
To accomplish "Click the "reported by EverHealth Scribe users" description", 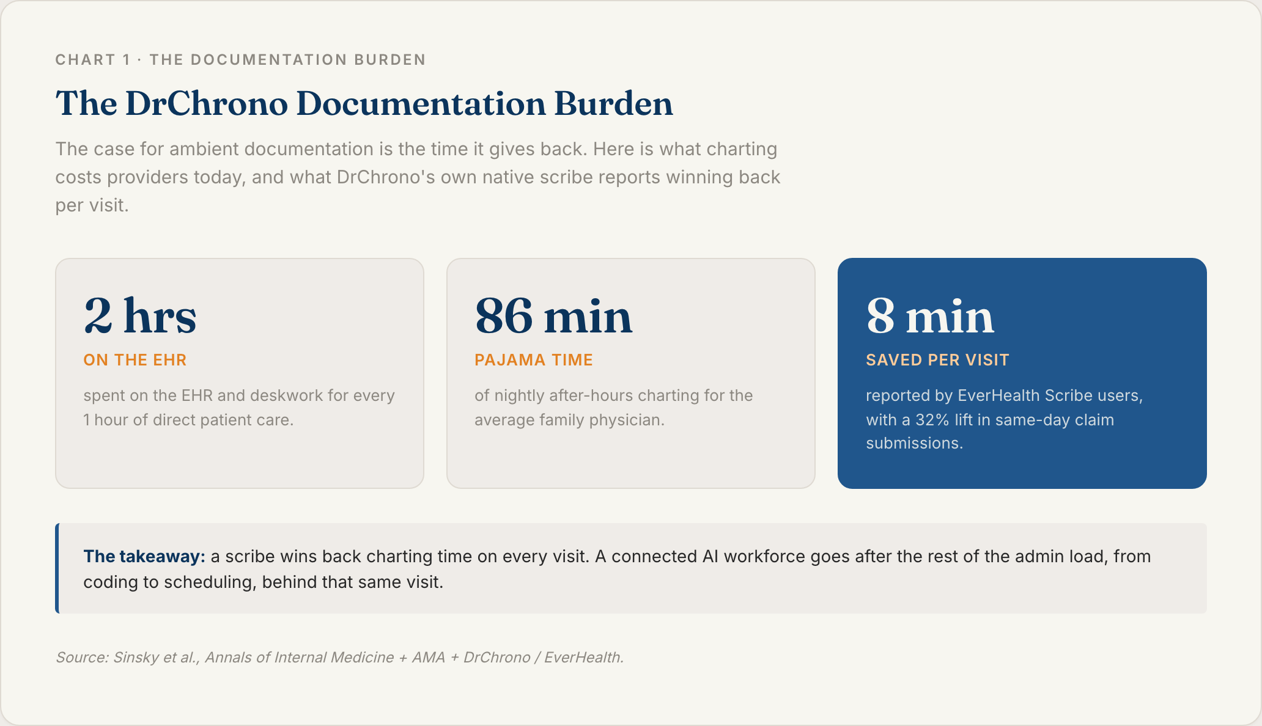I will point(1005,419).
